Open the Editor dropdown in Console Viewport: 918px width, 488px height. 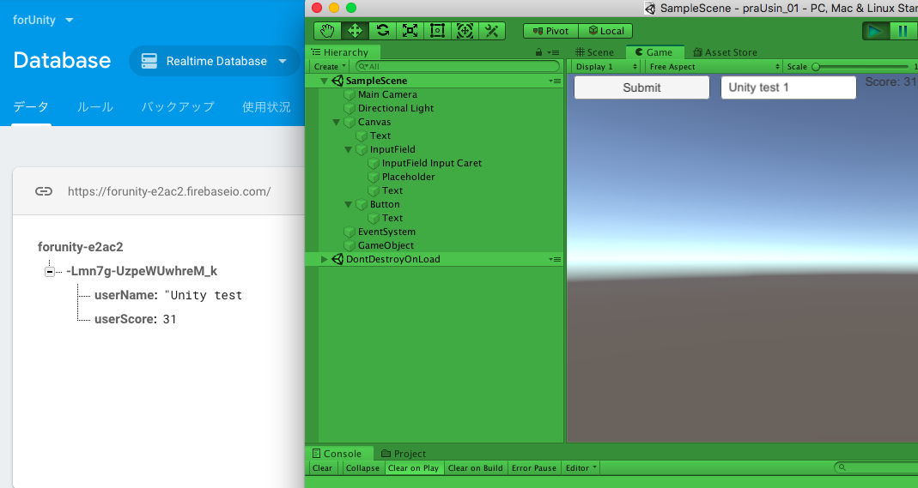click(581, 468)
